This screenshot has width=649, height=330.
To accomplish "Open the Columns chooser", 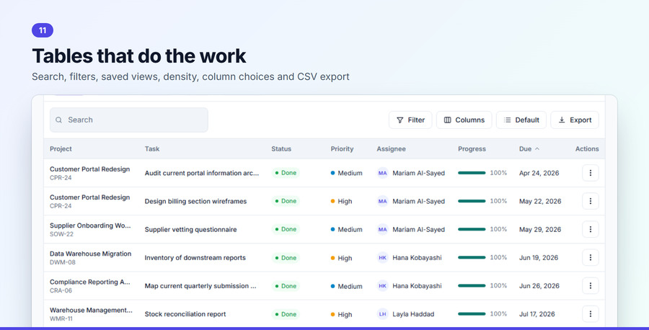I will click(x=464, y=120).
